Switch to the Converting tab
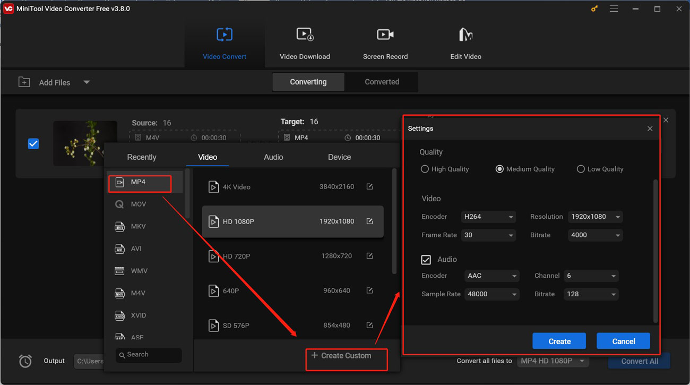Viewport: 690px width, 385px height. click(308, 82)
